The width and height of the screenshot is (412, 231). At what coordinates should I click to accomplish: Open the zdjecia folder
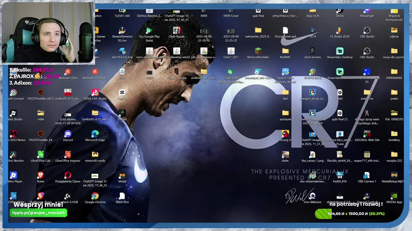394,32
